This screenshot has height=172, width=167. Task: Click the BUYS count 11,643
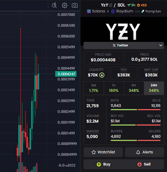pyautogui.click(x=116, y=106)
